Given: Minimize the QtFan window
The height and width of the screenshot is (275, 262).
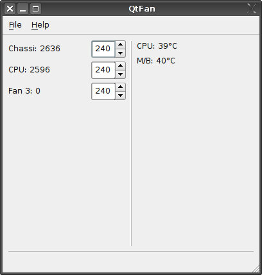Looking at the screenshot, I should point(22,9).
